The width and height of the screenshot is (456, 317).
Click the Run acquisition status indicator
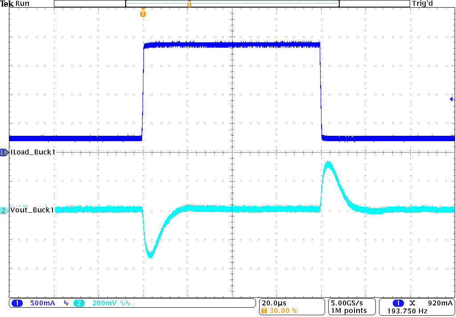(x=21, y=4)
